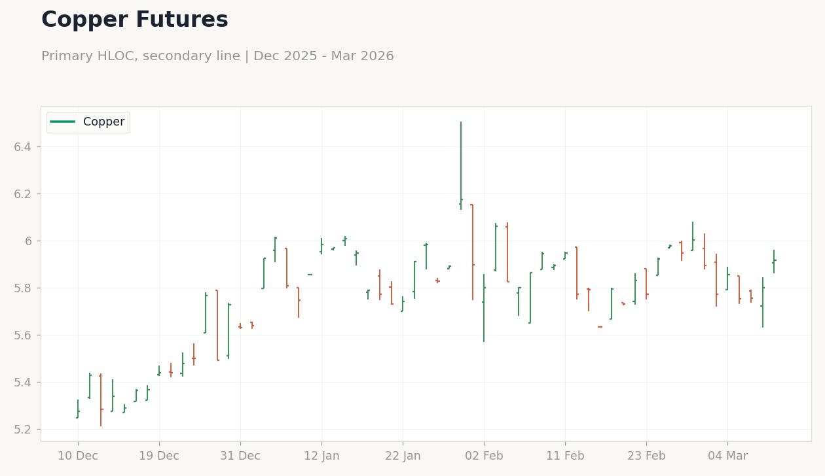The image size is (825, 476).
Task: Click the 6.2 y-axis tick label
Action: 23,194
